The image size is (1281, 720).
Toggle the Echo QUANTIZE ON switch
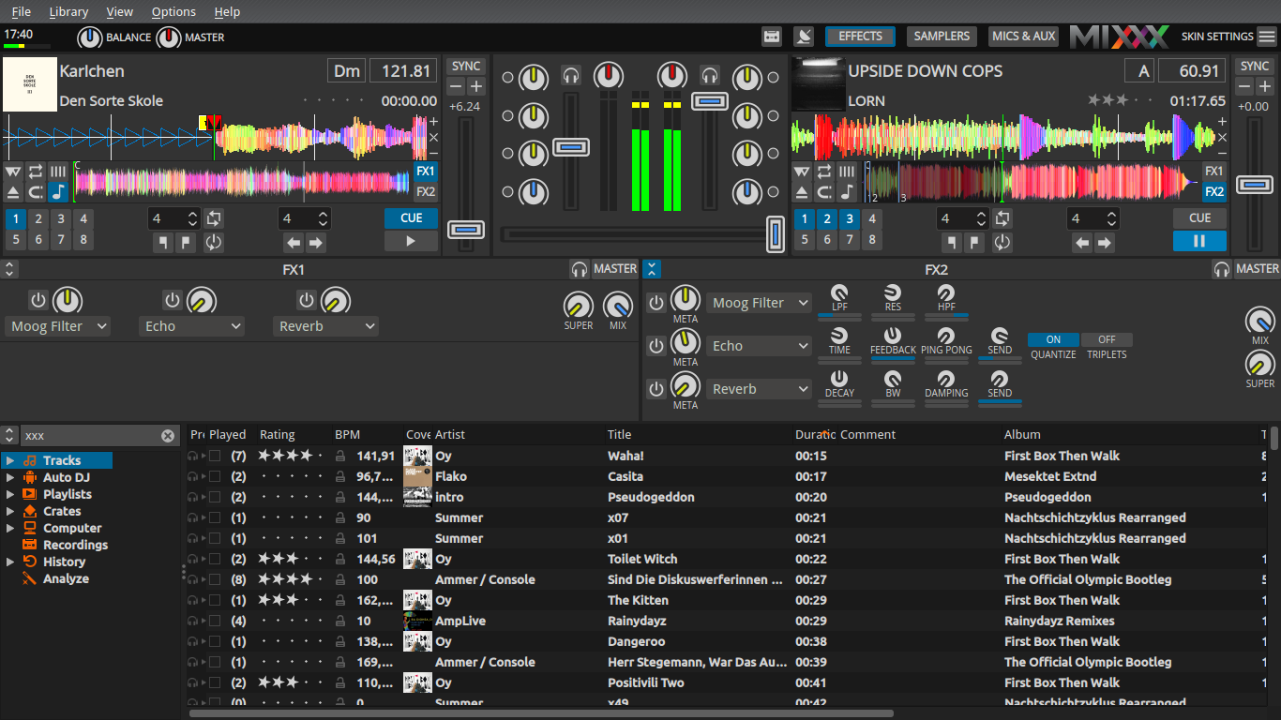pos(1053,339)
